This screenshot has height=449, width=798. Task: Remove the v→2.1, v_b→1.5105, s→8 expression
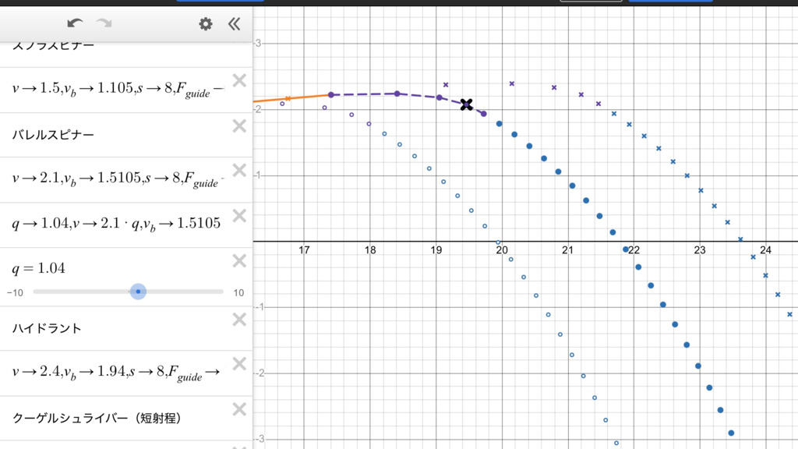coord(239,171)
